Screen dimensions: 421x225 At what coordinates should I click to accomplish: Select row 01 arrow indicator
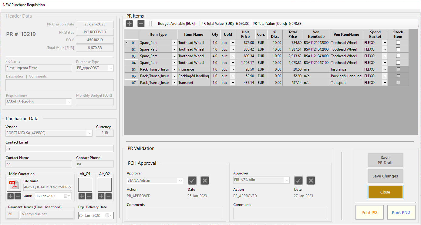126,43
